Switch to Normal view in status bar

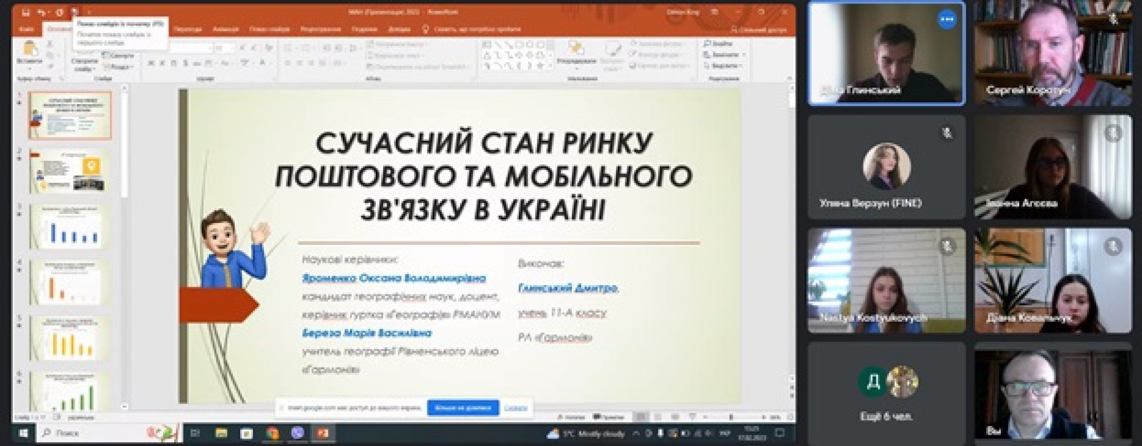pyautogui.click(x=641, y=417)
